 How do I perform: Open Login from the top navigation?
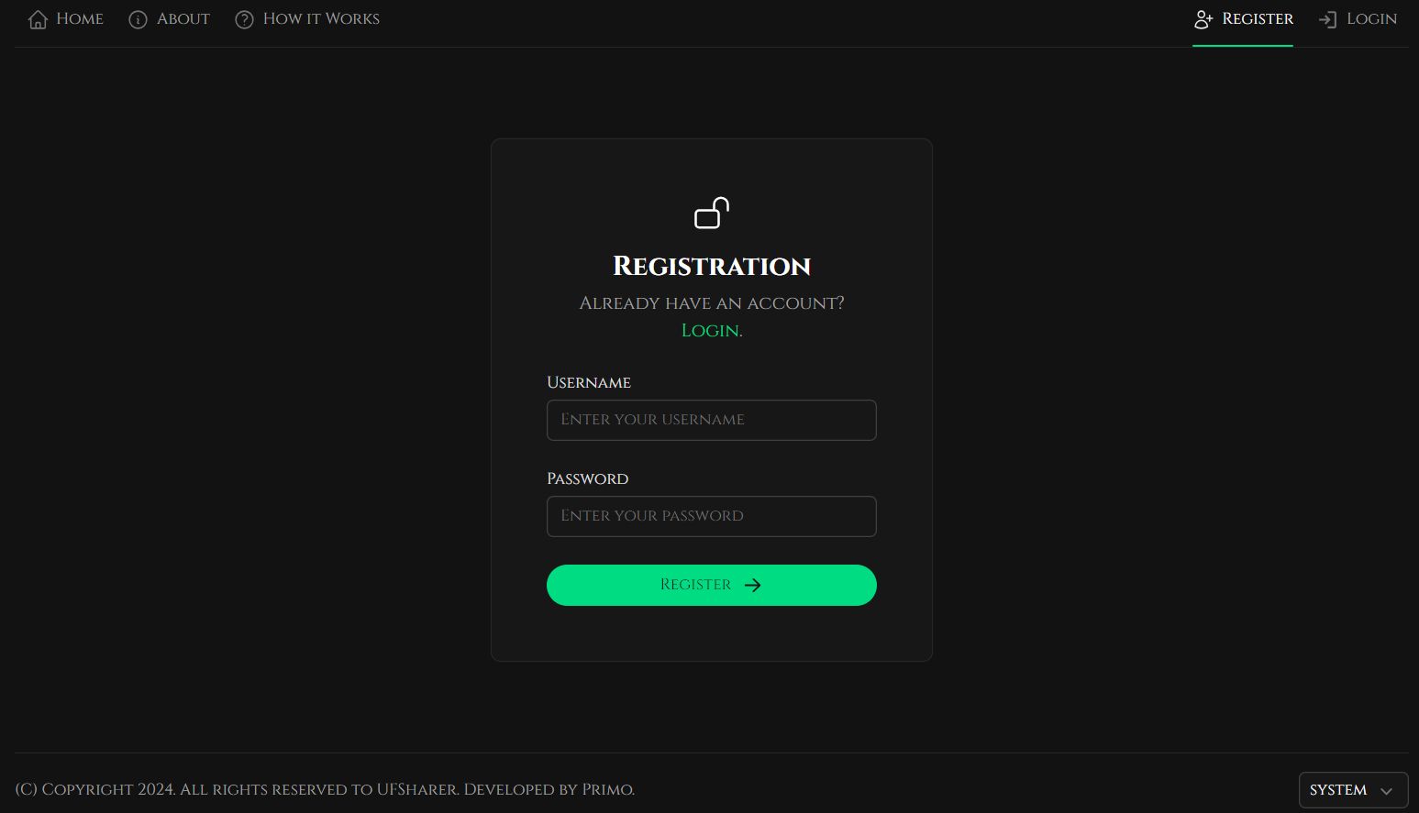point(1371,19)
